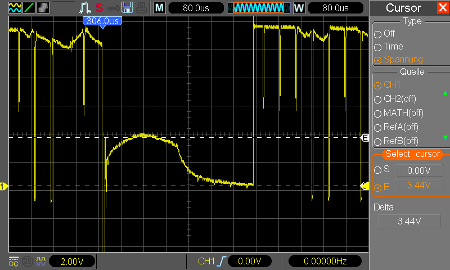Click the key lock icon
Viewport: 450px width, 270px height.
click(113, 8)
